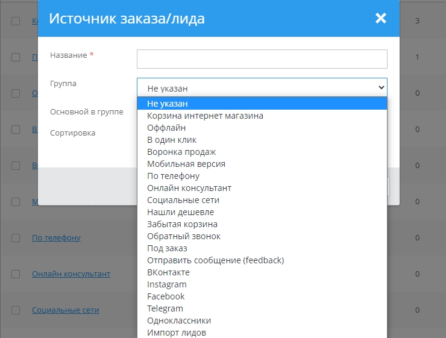Close the Источник заказа/лида dialog

[x=380, y=18]
